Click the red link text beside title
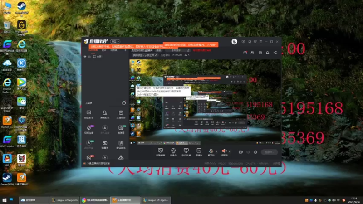363x204 pixels. tap(202, 50)
